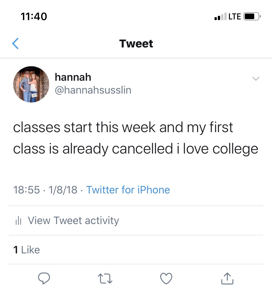Tap the Tweet header title

pyautogui.click(x=136, y=43)
